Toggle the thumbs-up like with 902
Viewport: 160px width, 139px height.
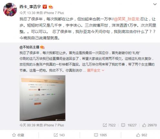click(x=142, y=135)
